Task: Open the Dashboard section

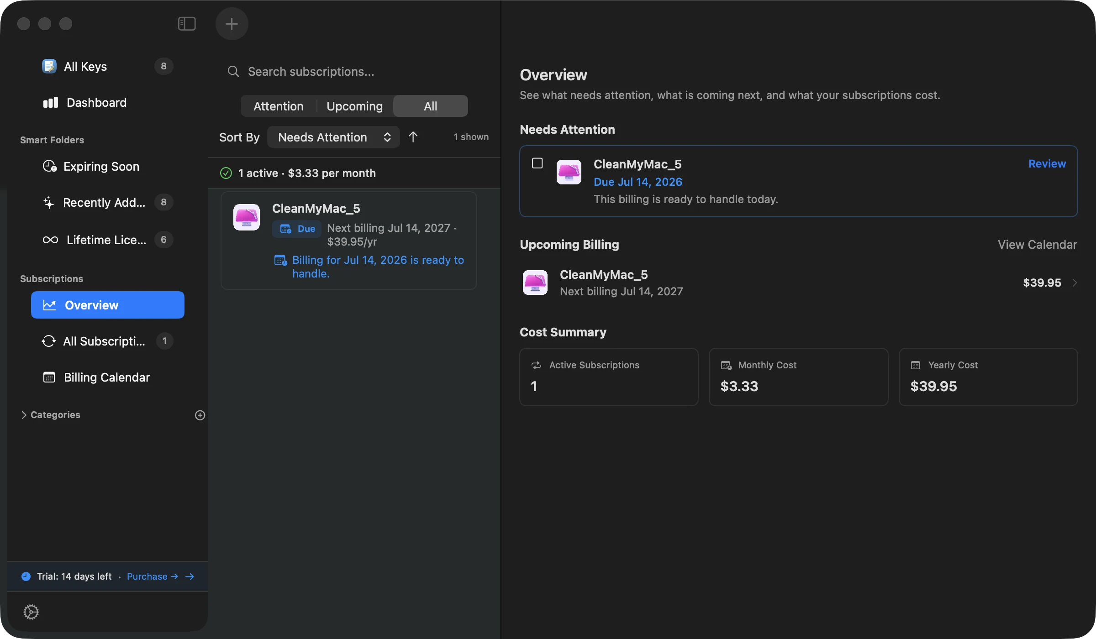Action: click(x=108, y=103)
